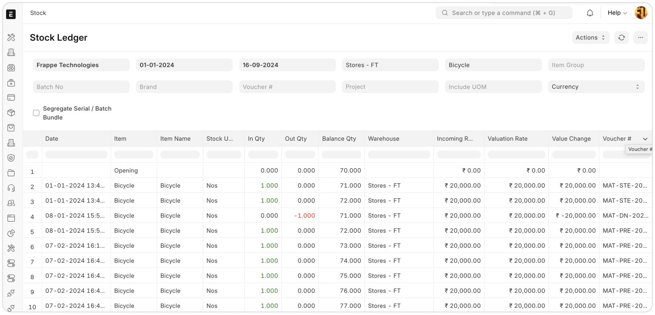Click the pie chart icon in sidebar
Viewport: 655px width, 315px height.
[x=11, y=233]
